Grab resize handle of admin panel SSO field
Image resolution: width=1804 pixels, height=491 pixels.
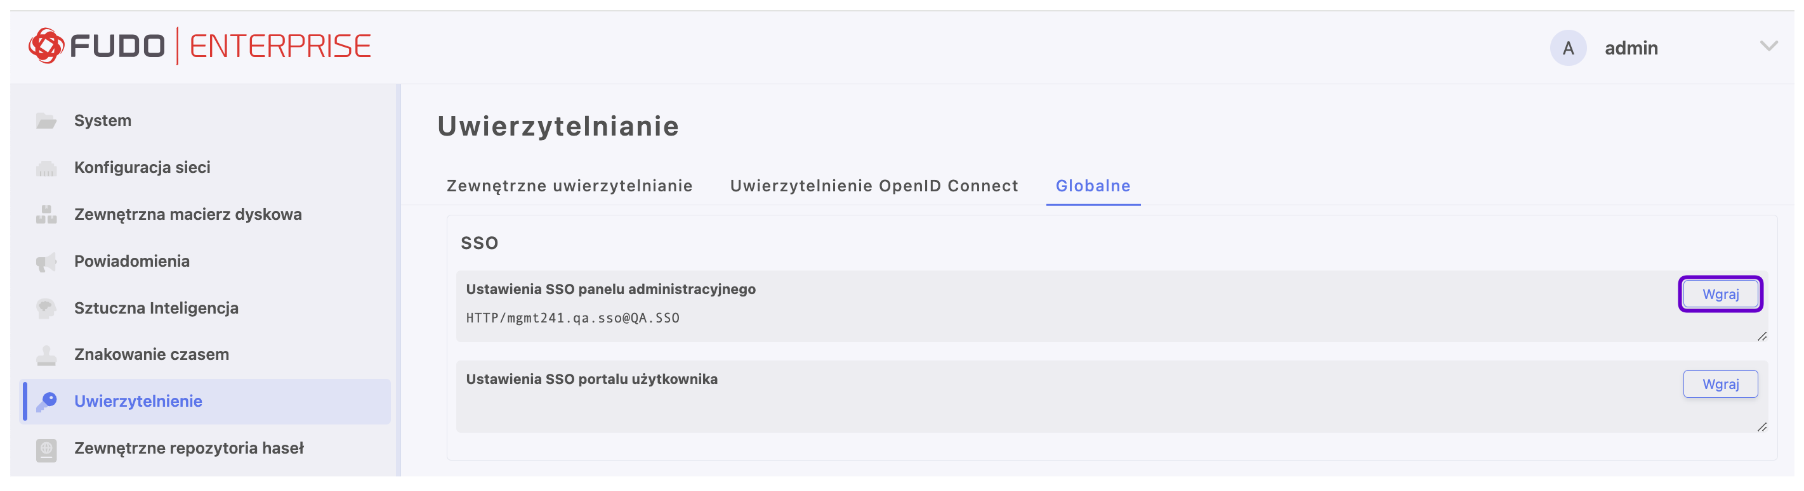point(1762,337)
